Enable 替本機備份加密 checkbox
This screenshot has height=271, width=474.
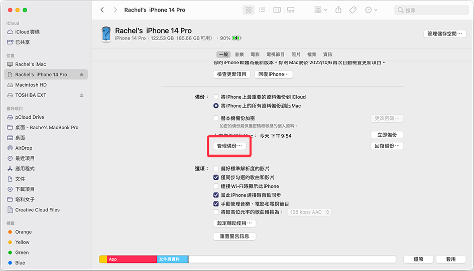216,118
